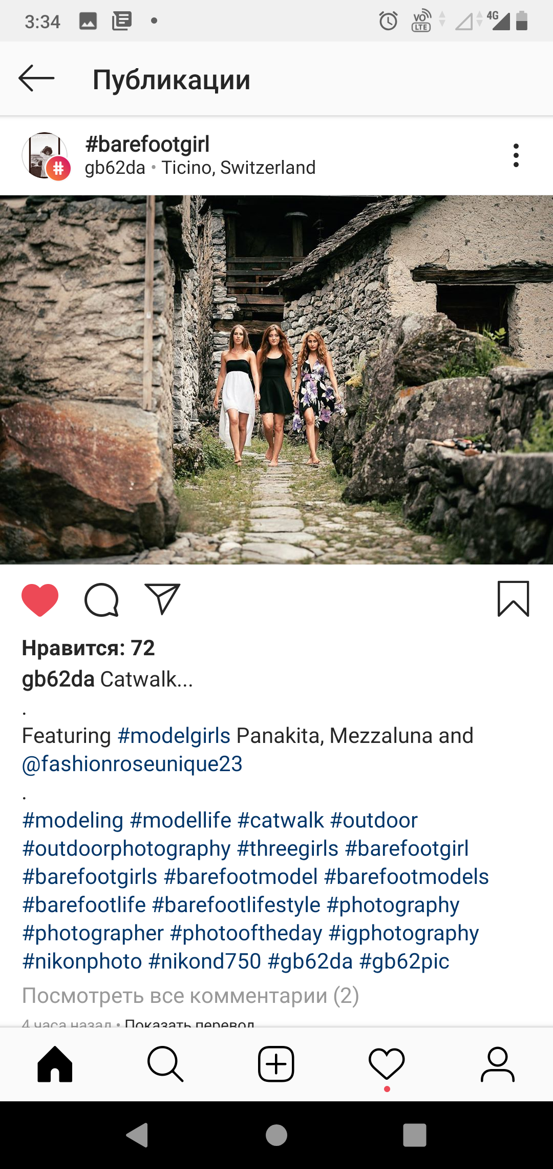Create new post with plus icon

click(276, 1064)
